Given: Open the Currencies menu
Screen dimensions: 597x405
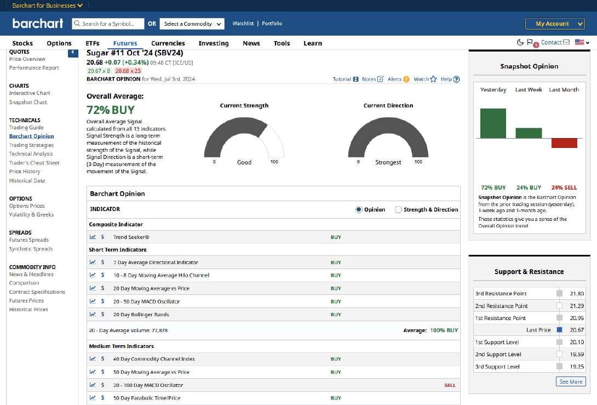Looking at the screenshot, I should click(168, 43).
